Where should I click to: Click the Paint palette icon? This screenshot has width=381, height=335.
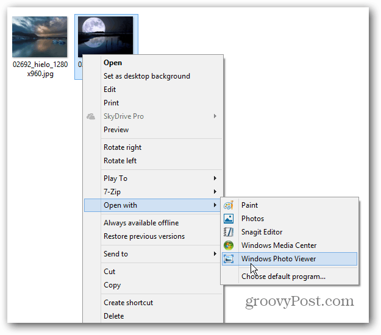229,205
